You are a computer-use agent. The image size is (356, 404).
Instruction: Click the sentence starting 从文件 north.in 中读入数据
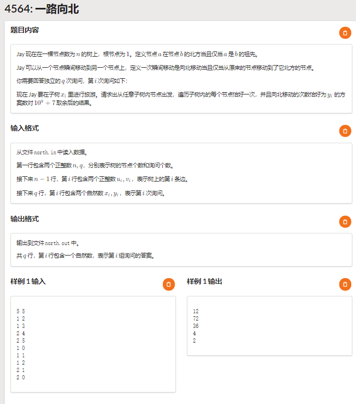click(x=52, y=153)
